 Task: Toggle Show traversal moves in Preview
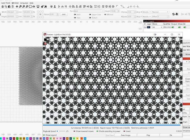(x=74, y=131)
